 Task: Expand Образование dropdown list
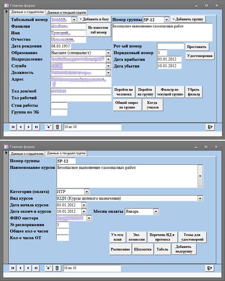[x=108, y=53]
